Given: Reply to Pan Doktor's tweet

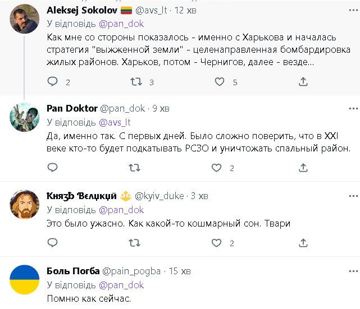Looking at the screenshot, I should [x=52, y=168].
